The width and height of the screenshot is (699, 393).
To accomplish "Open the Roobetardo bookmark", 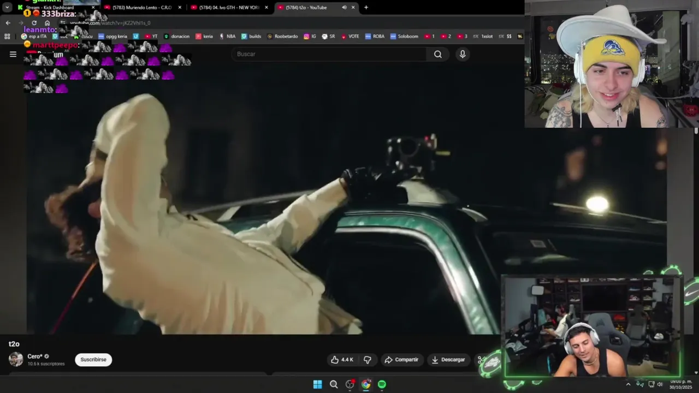I will coord(282,37).
